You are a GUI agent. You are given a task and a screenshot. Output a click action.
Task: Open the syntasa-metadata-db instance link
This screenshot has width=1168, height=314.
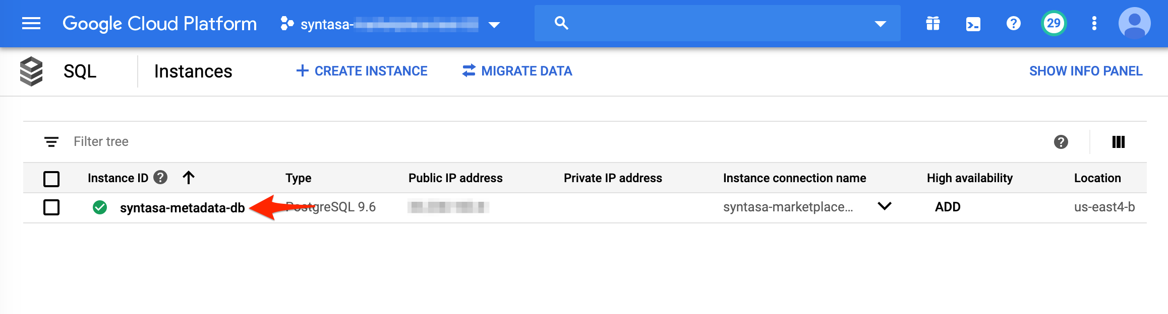pyautogui.click(x=182, y=208)
